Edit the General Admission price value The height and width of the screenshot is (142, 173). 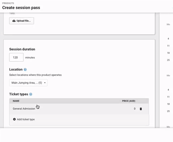pyautogui.click(x=135, y=109)
